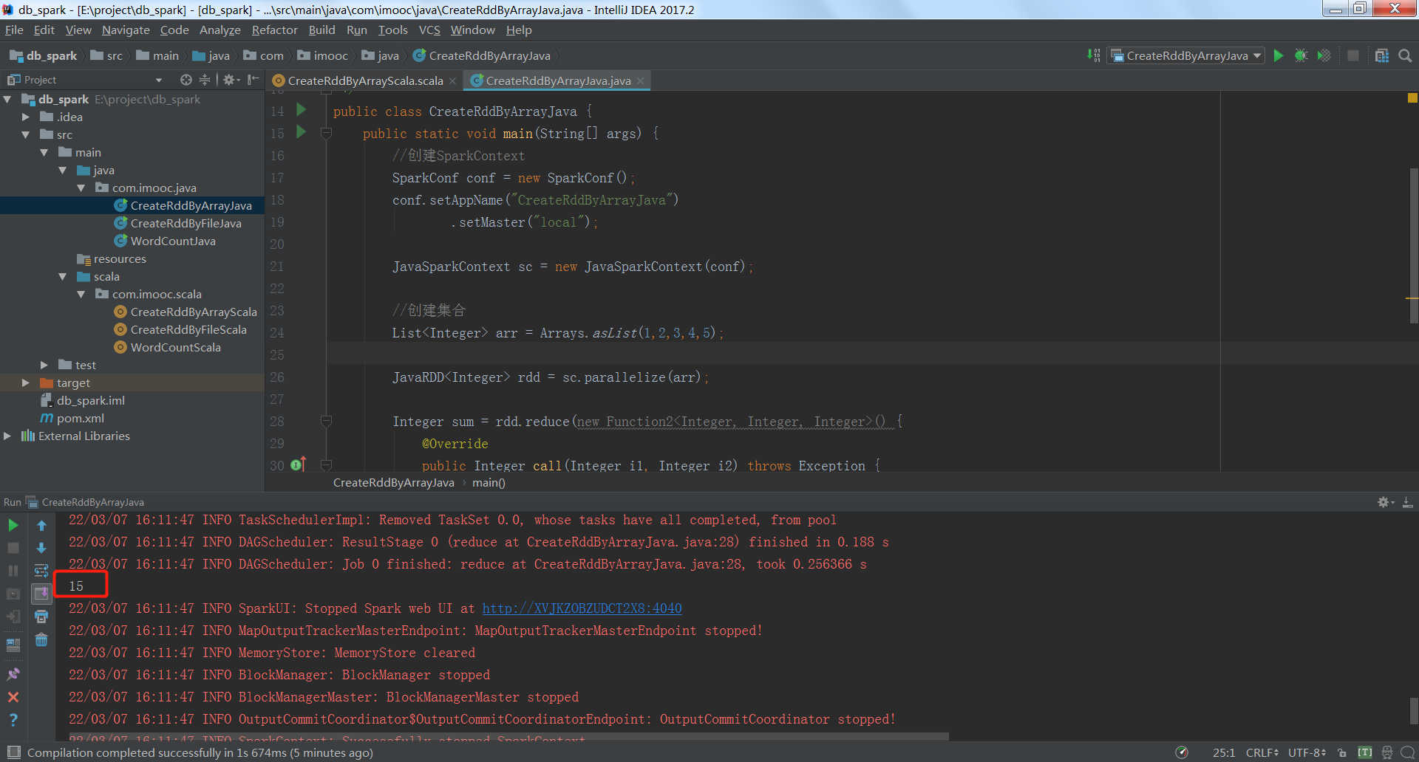Close the CreateRddByArrayJava.java tab
Viewport: 1419px width, 762px height.
640,80
